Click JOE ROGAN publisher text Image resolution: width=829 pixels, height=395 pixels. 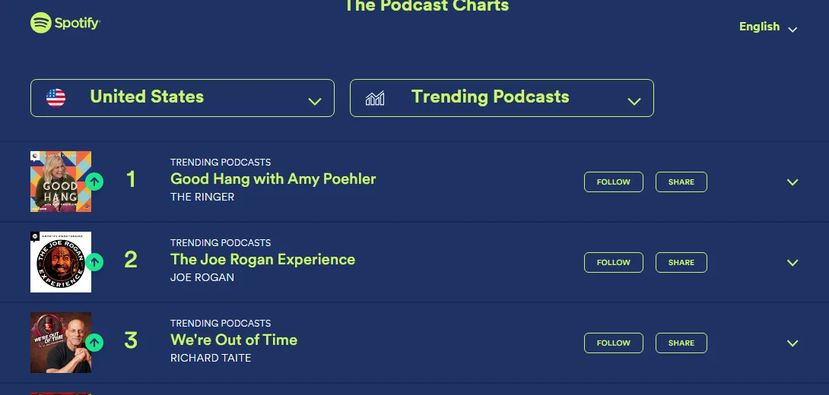point(202,277)
